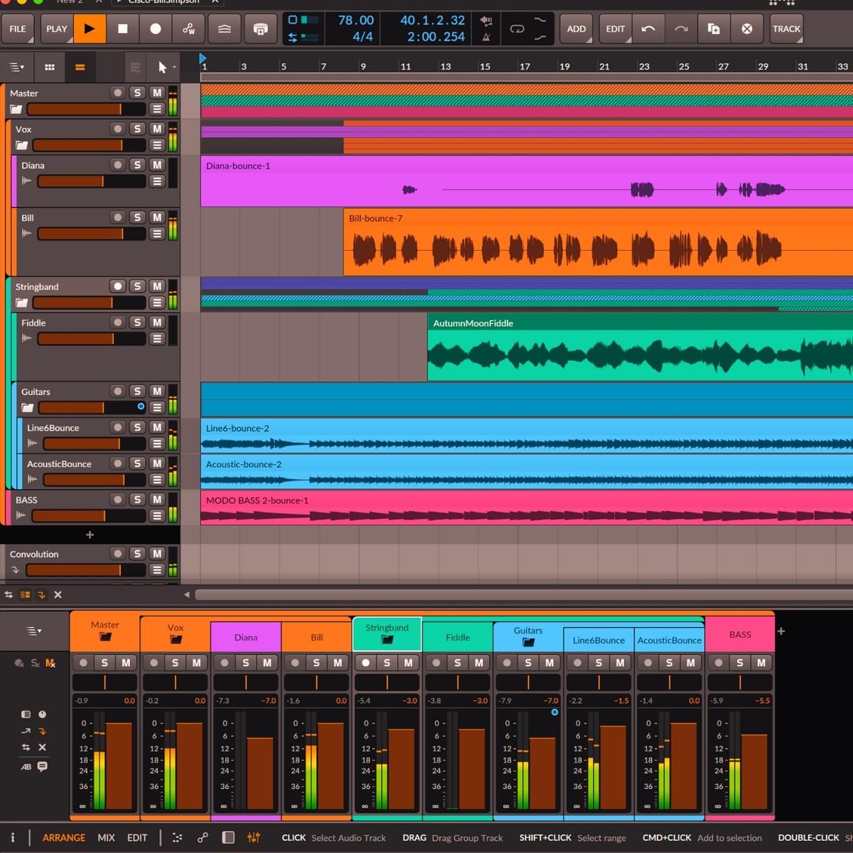
Task: Click the BASS channel volume fader in the mixer
Action: coord(753,771)
